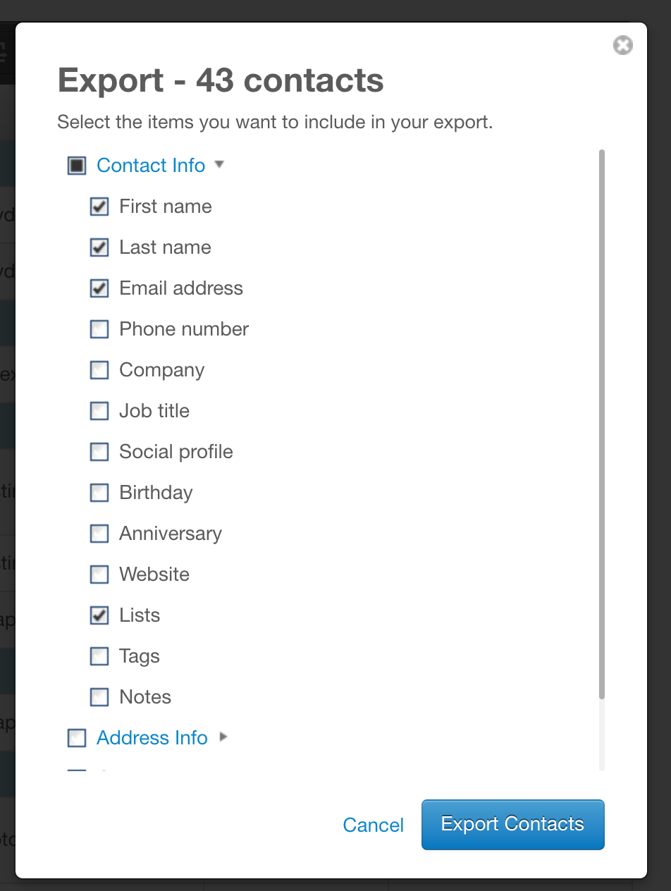The image size is (671, 891).
Task: Uncheck the Email address checkbox
Action: pyautogui.click(x=99, y=288)
